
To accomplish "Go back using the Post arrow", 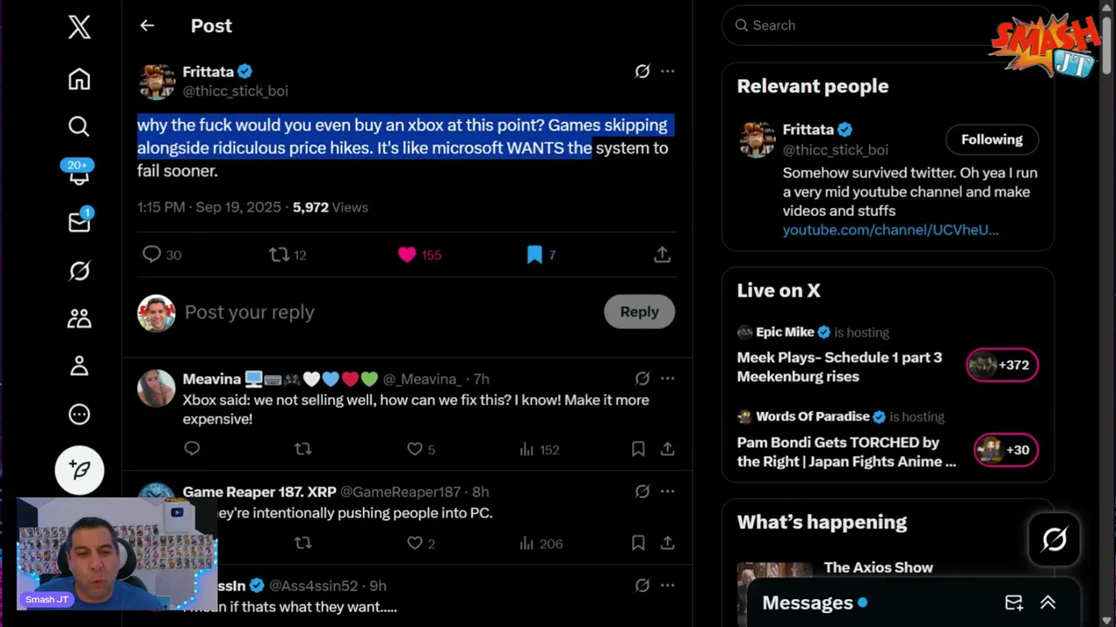I will pyautogui.click(x=147, y=25).
